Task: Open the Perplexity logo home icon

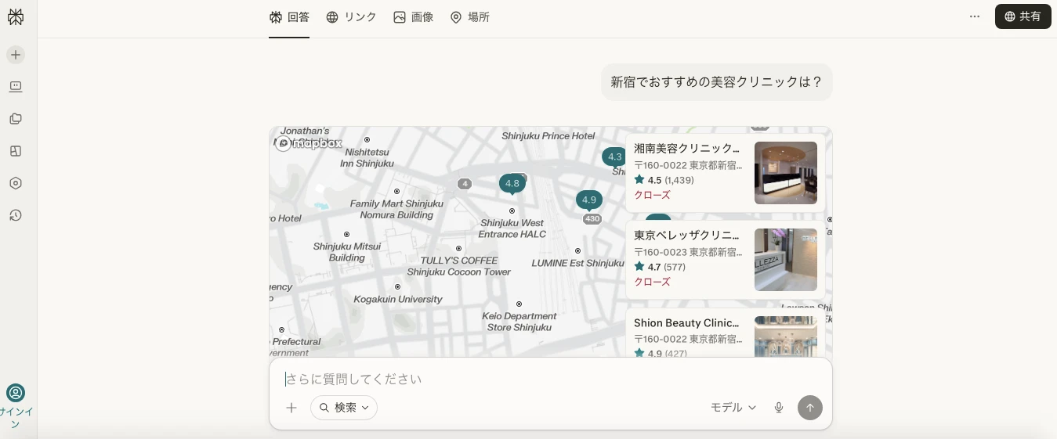Action: pos(16,16)
